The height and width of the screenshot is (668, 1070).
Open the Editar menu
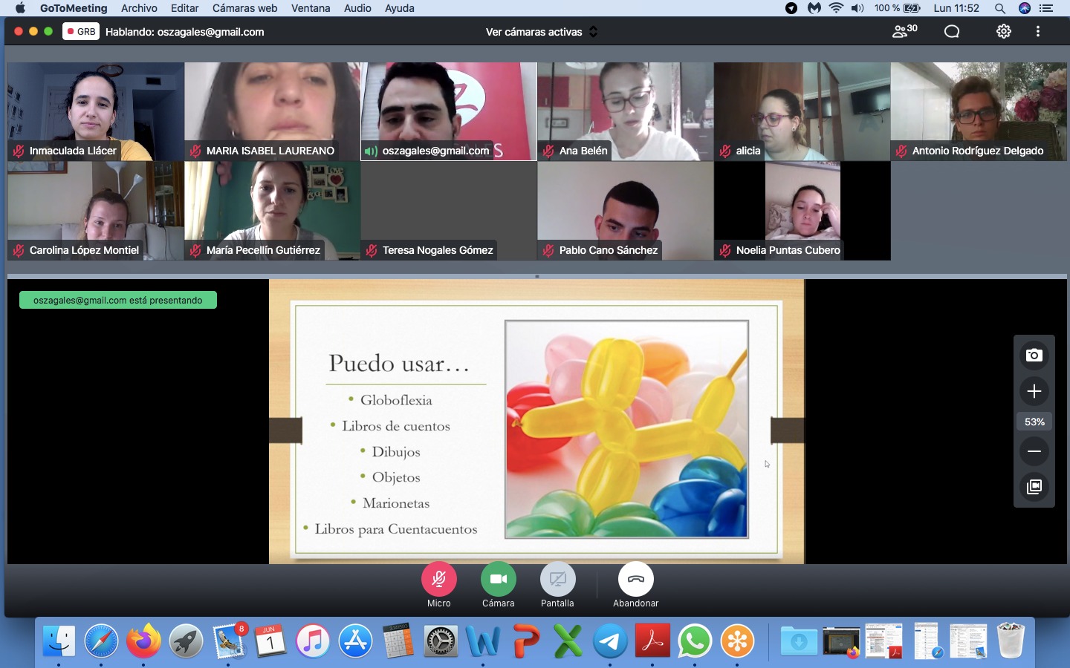click(184, 8)
